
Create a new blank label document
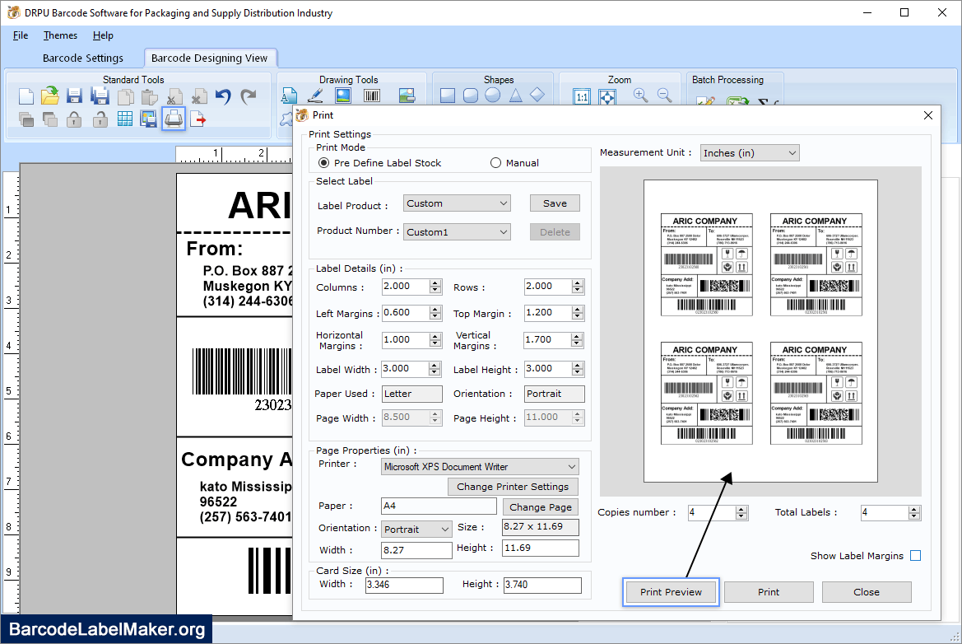(26, 96)
